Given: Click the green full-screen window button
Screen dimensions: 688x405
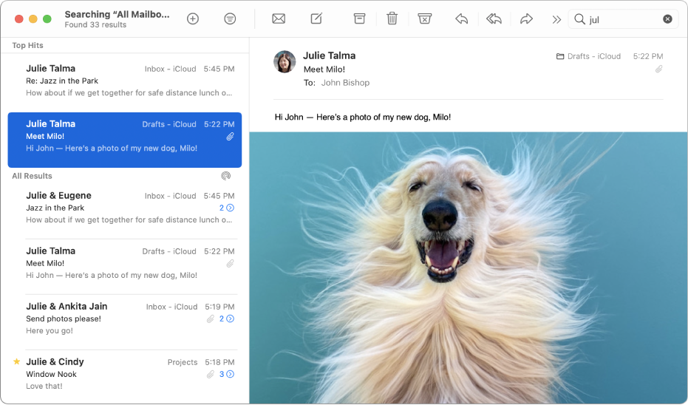Looking at the screenshot, I should 47,19.
